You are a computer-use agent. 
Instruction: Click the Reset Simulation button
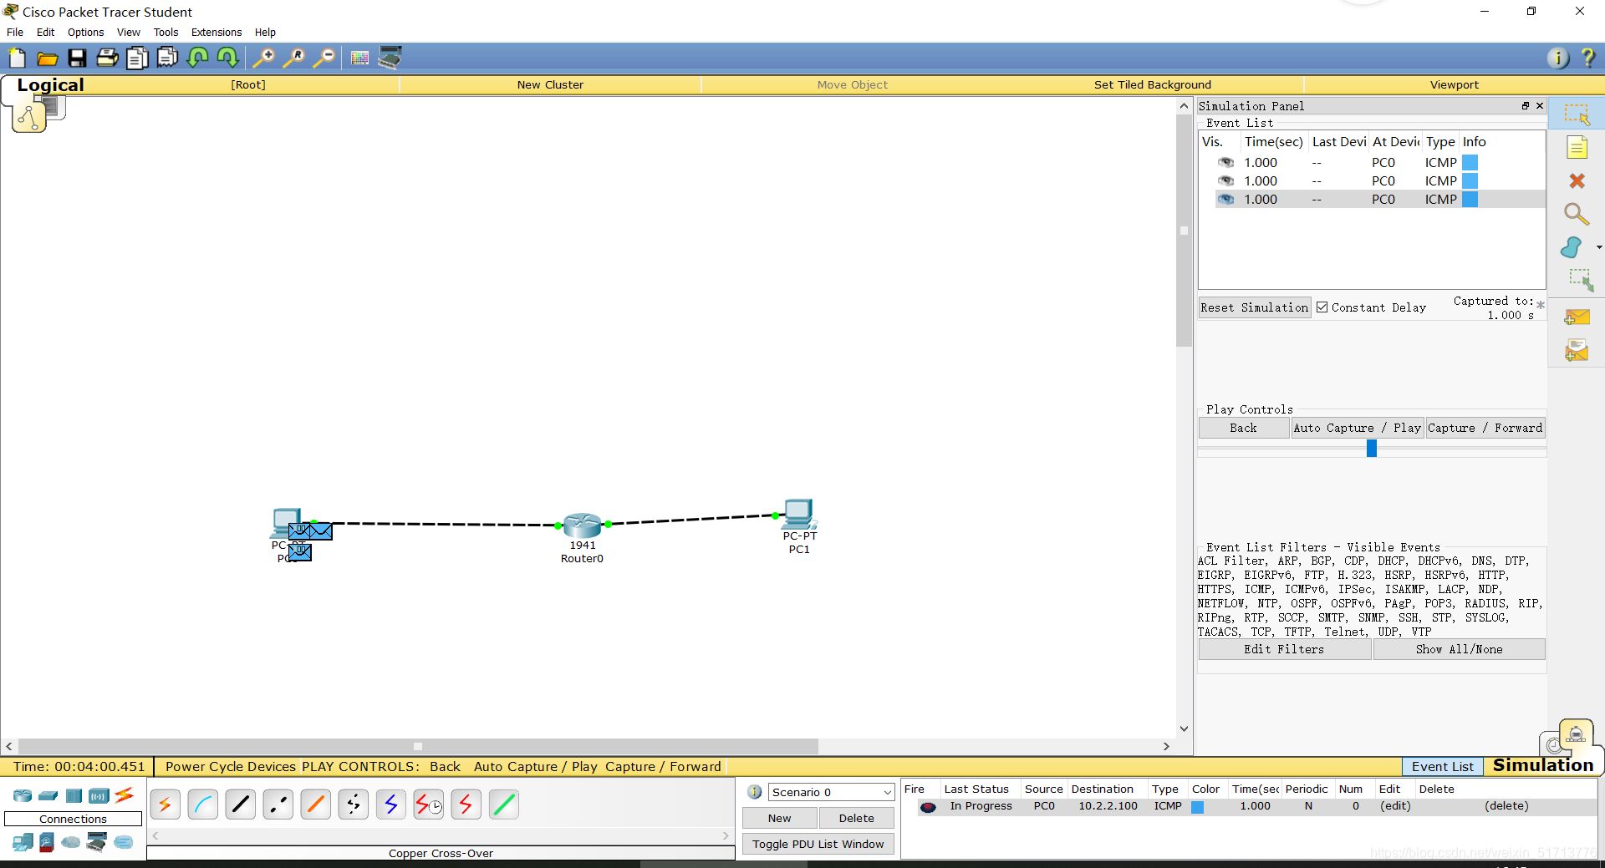[x=1254, y=307]
